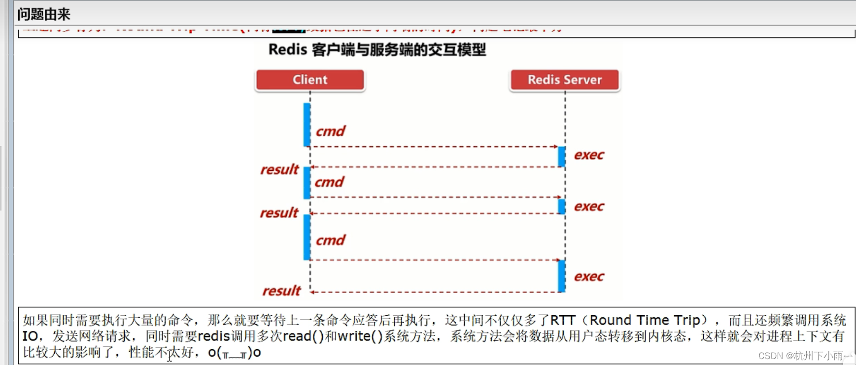This screenshot has height=365, width=856.
Task: Click the paragraph line starting '如果同时需要执行大量的命令'
Action: click(x=435, y=320)
